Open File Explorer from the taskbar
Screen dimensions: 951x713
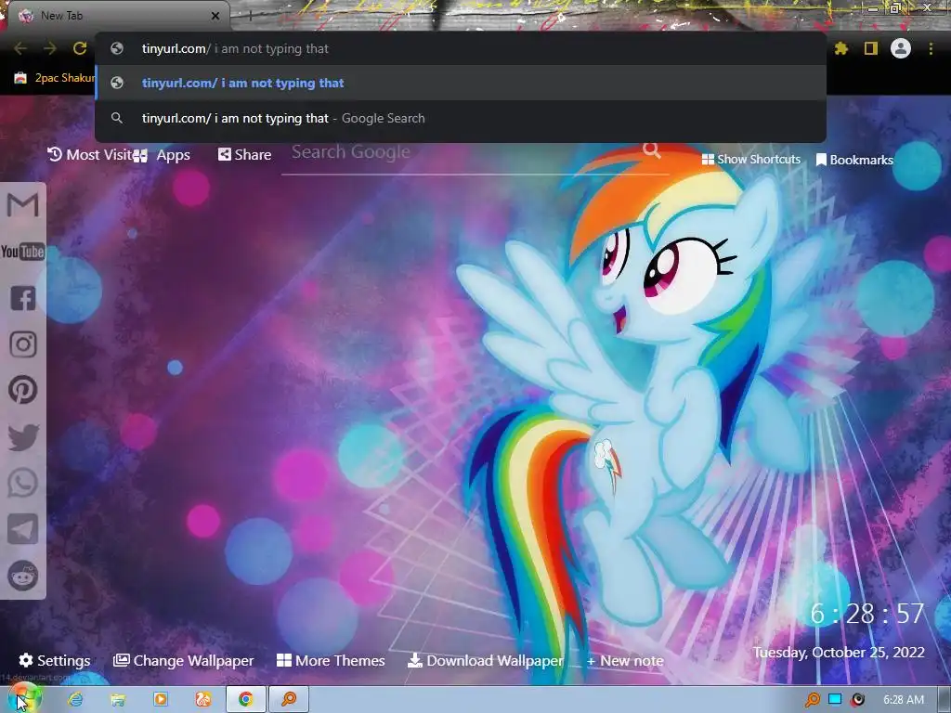click(x=118, y=700)
